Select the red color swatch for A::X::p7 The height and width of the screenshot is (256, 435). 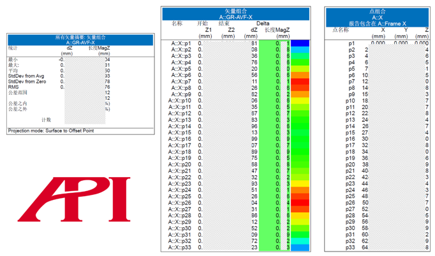(x=300, y=82)
